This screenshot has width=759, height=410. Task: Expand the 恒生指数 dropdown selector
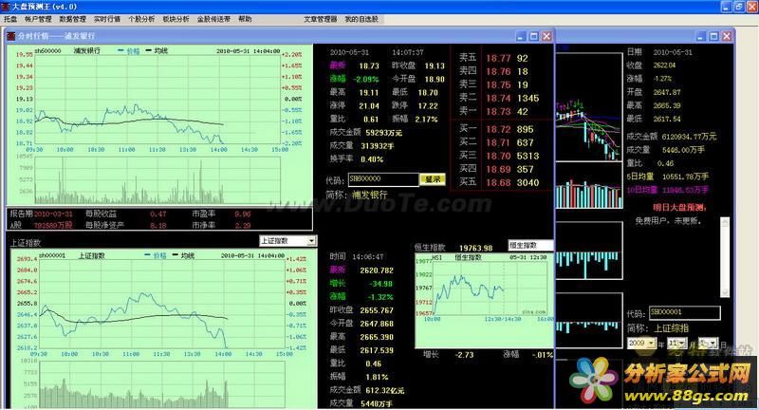tap(530, 246)
